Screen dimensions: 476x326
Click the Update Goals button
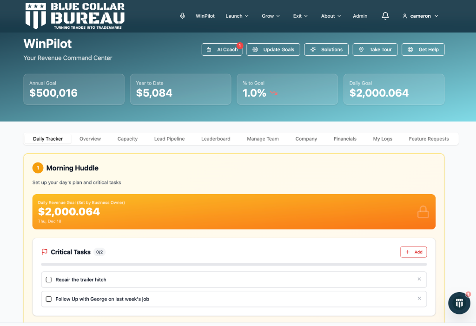273,49
